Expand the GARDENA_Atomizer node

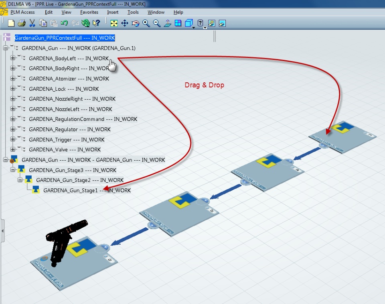12,78
